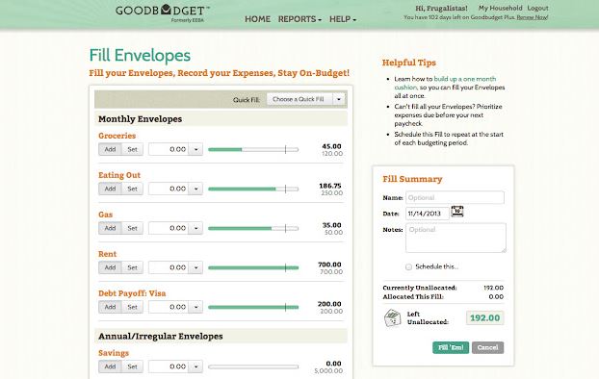Screen dimensions: 599x379
Task: Select Add mode for Eating Out
Action: (x=110, y=189)
